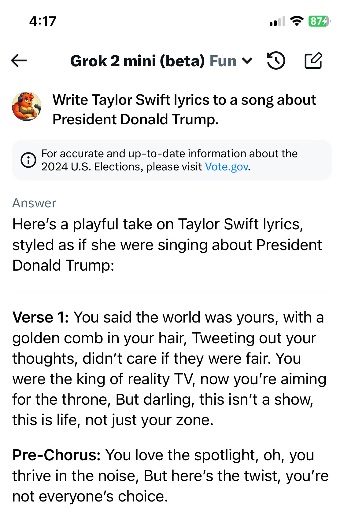
Task: Tap the 2024 U.S. Elections notice banner
Action: (x=172, y=160)
